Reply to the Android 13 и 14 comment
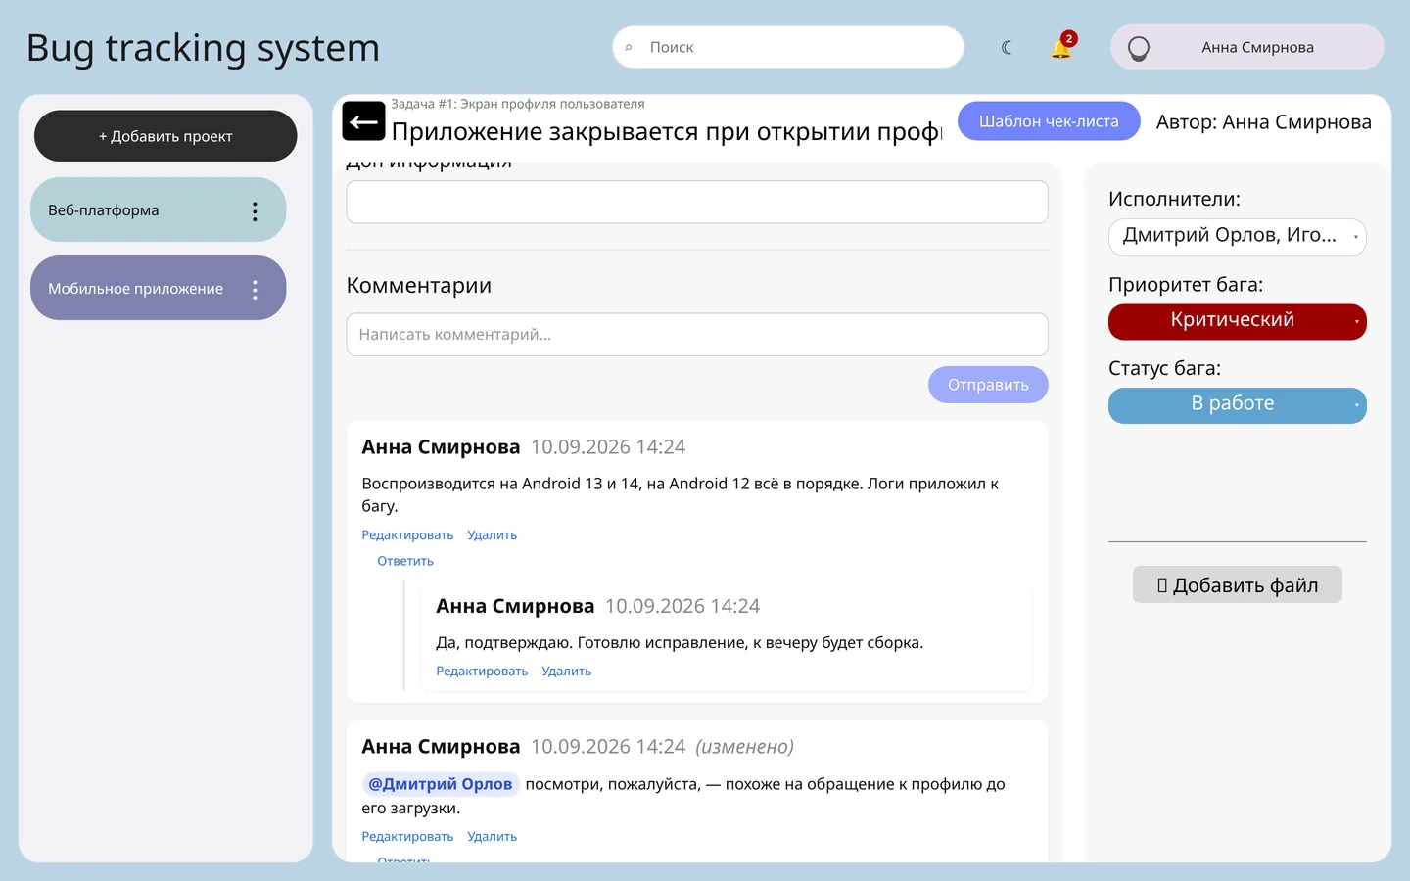 pos(405,561)
